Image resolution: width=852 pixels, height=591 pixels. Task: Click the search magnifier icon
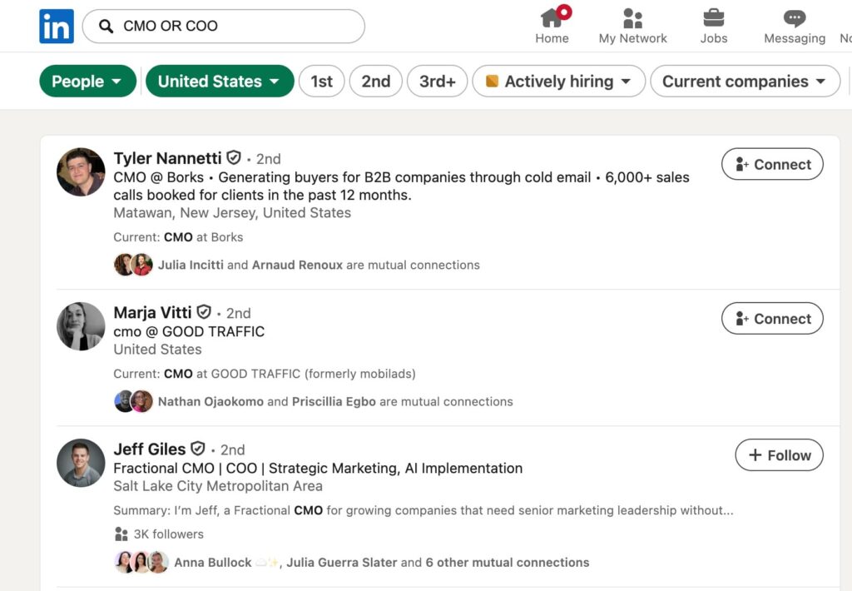105,26
